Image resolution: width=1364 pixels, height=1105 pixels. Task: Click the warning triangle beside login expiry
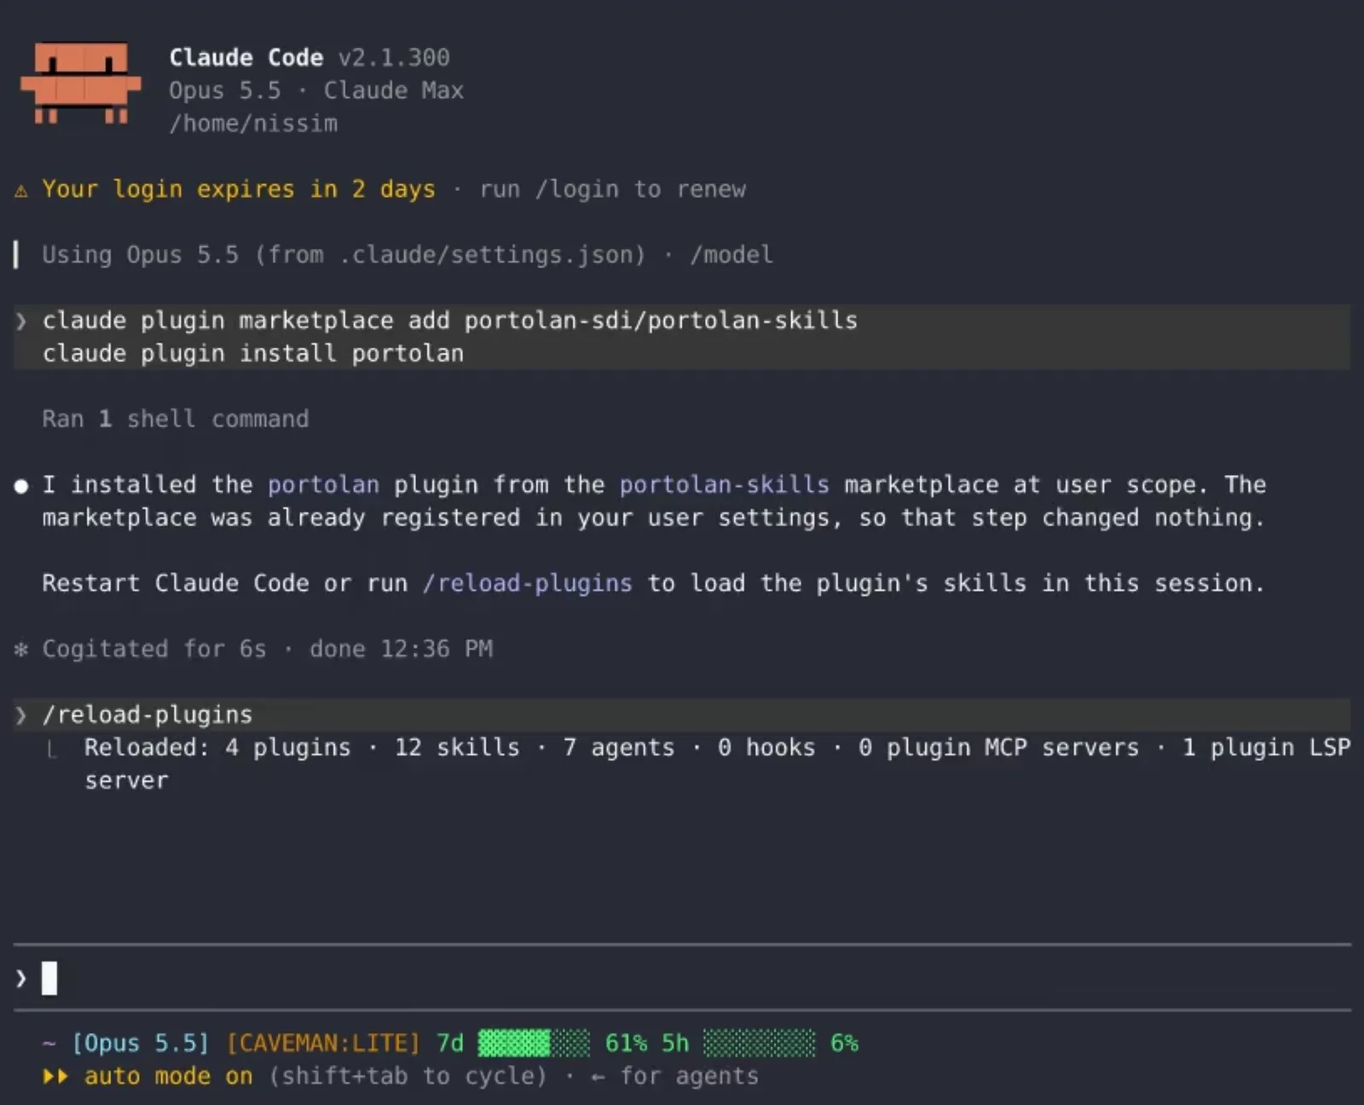click(21, 190)
